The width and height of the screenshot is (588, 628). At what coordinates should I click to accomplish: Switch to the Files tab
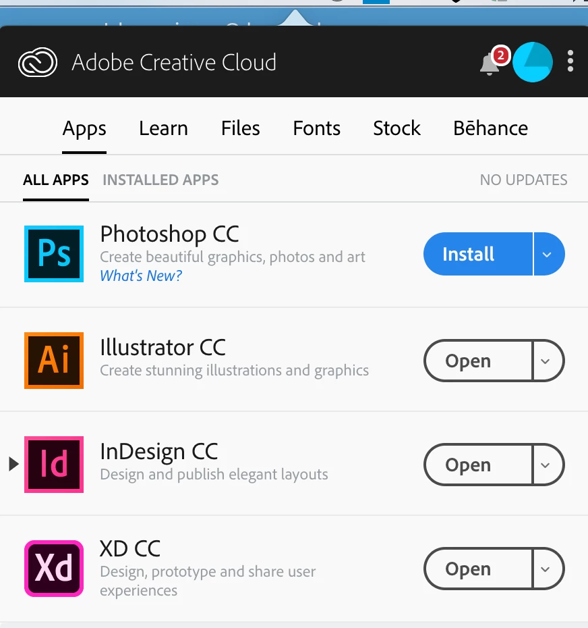pyautogui.click(x=241, y=128)
